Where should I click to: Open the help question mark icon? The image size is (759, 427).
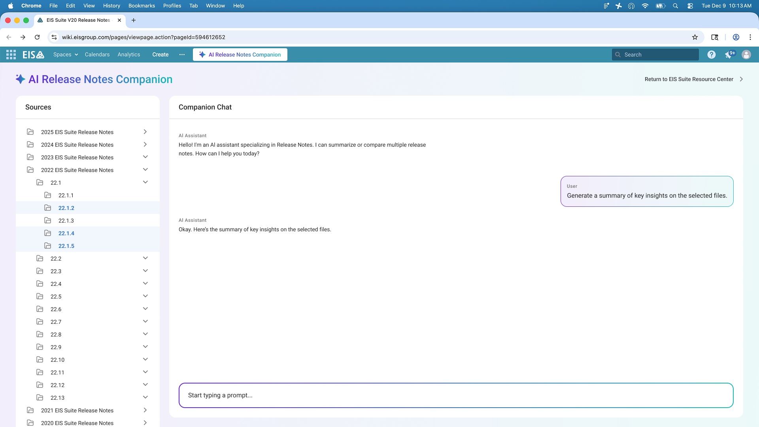(711, 55)
